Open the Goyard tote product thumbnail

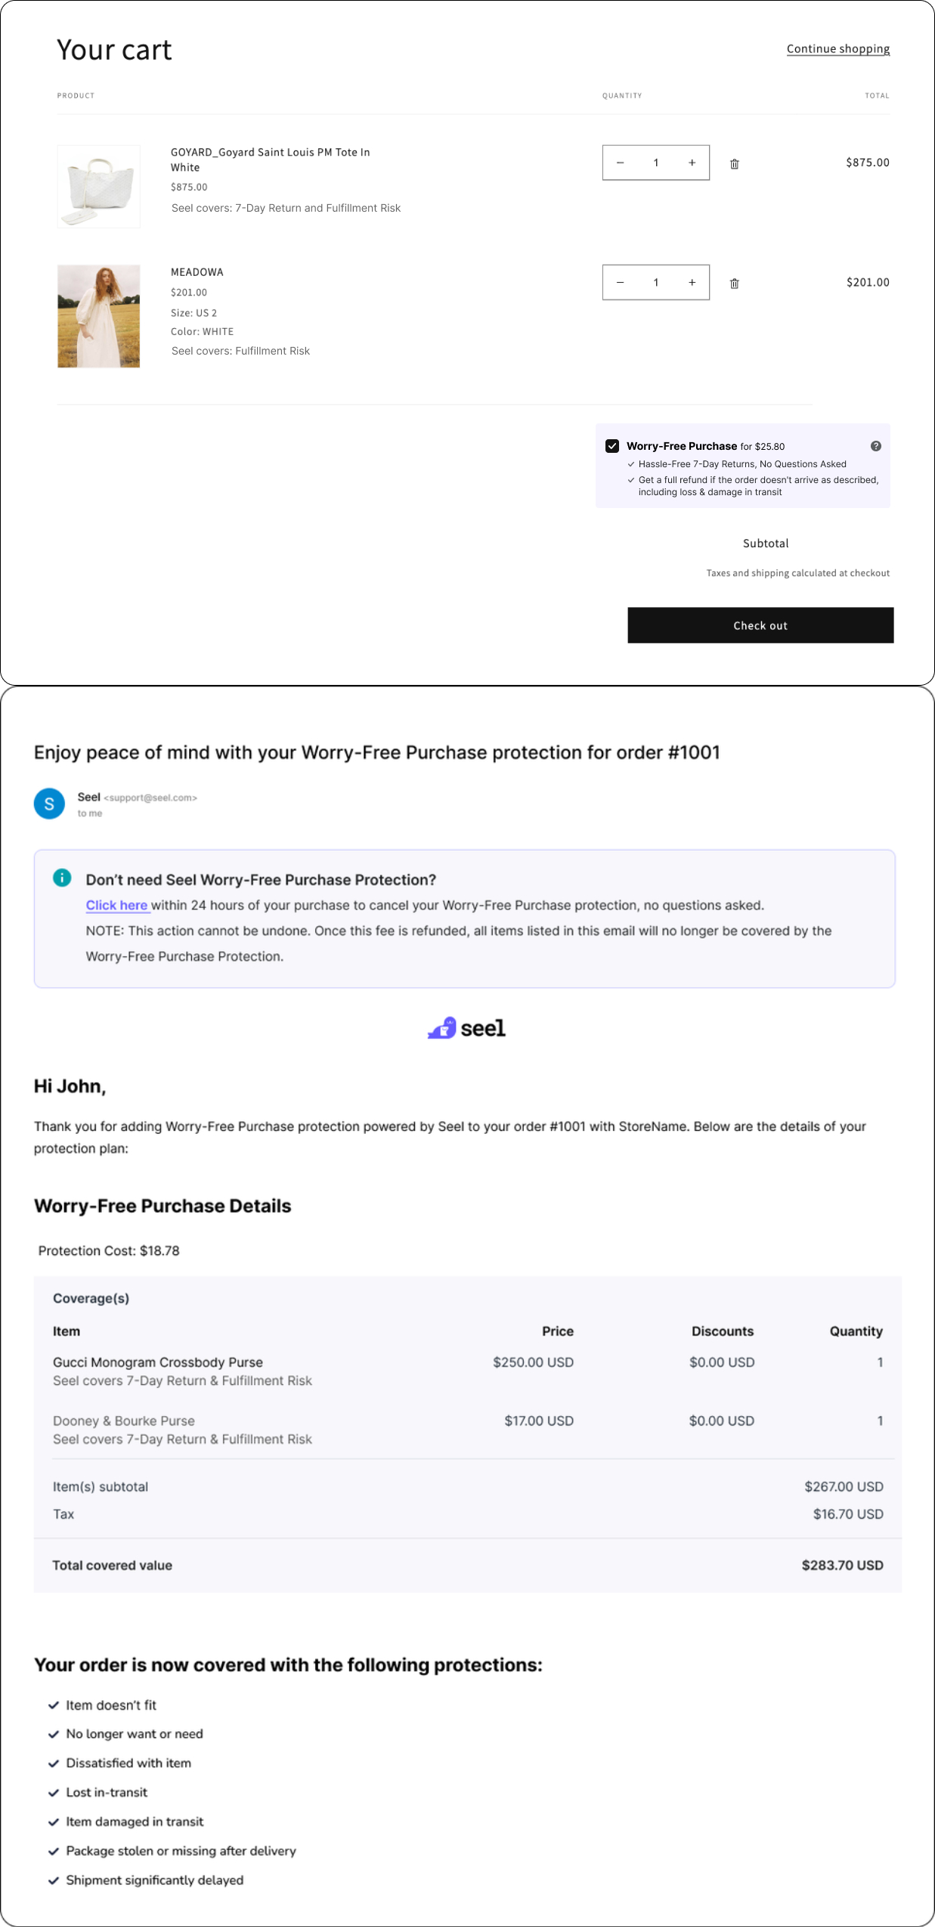99,186
